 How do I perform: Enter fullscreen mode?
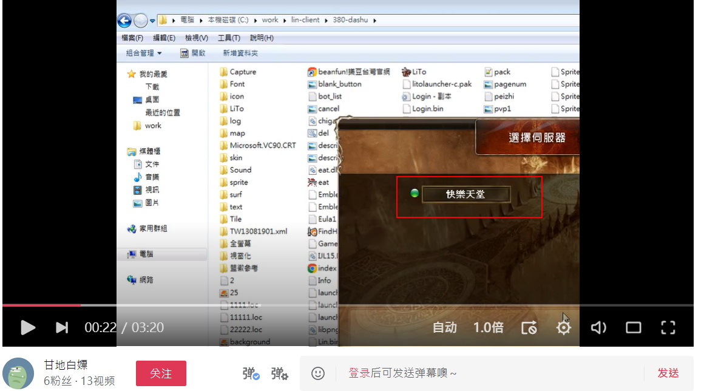tap(668, 328)
